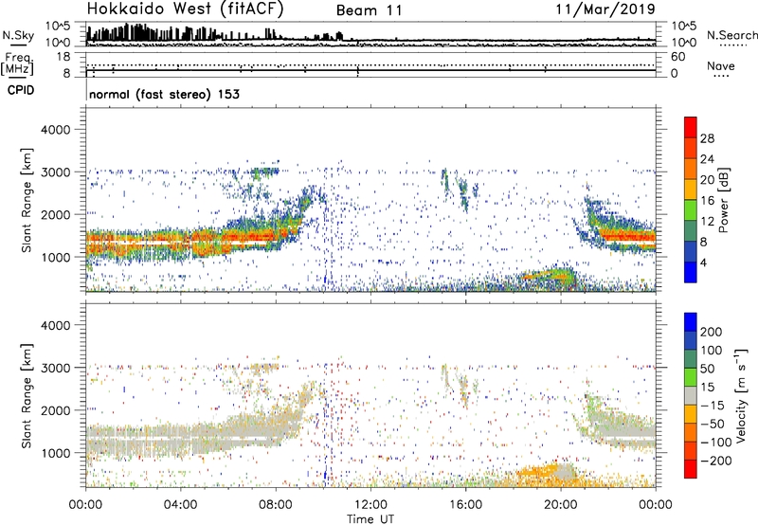Click the near-range echo patch around 19:30 in power panel

click(x=549, y=277)
